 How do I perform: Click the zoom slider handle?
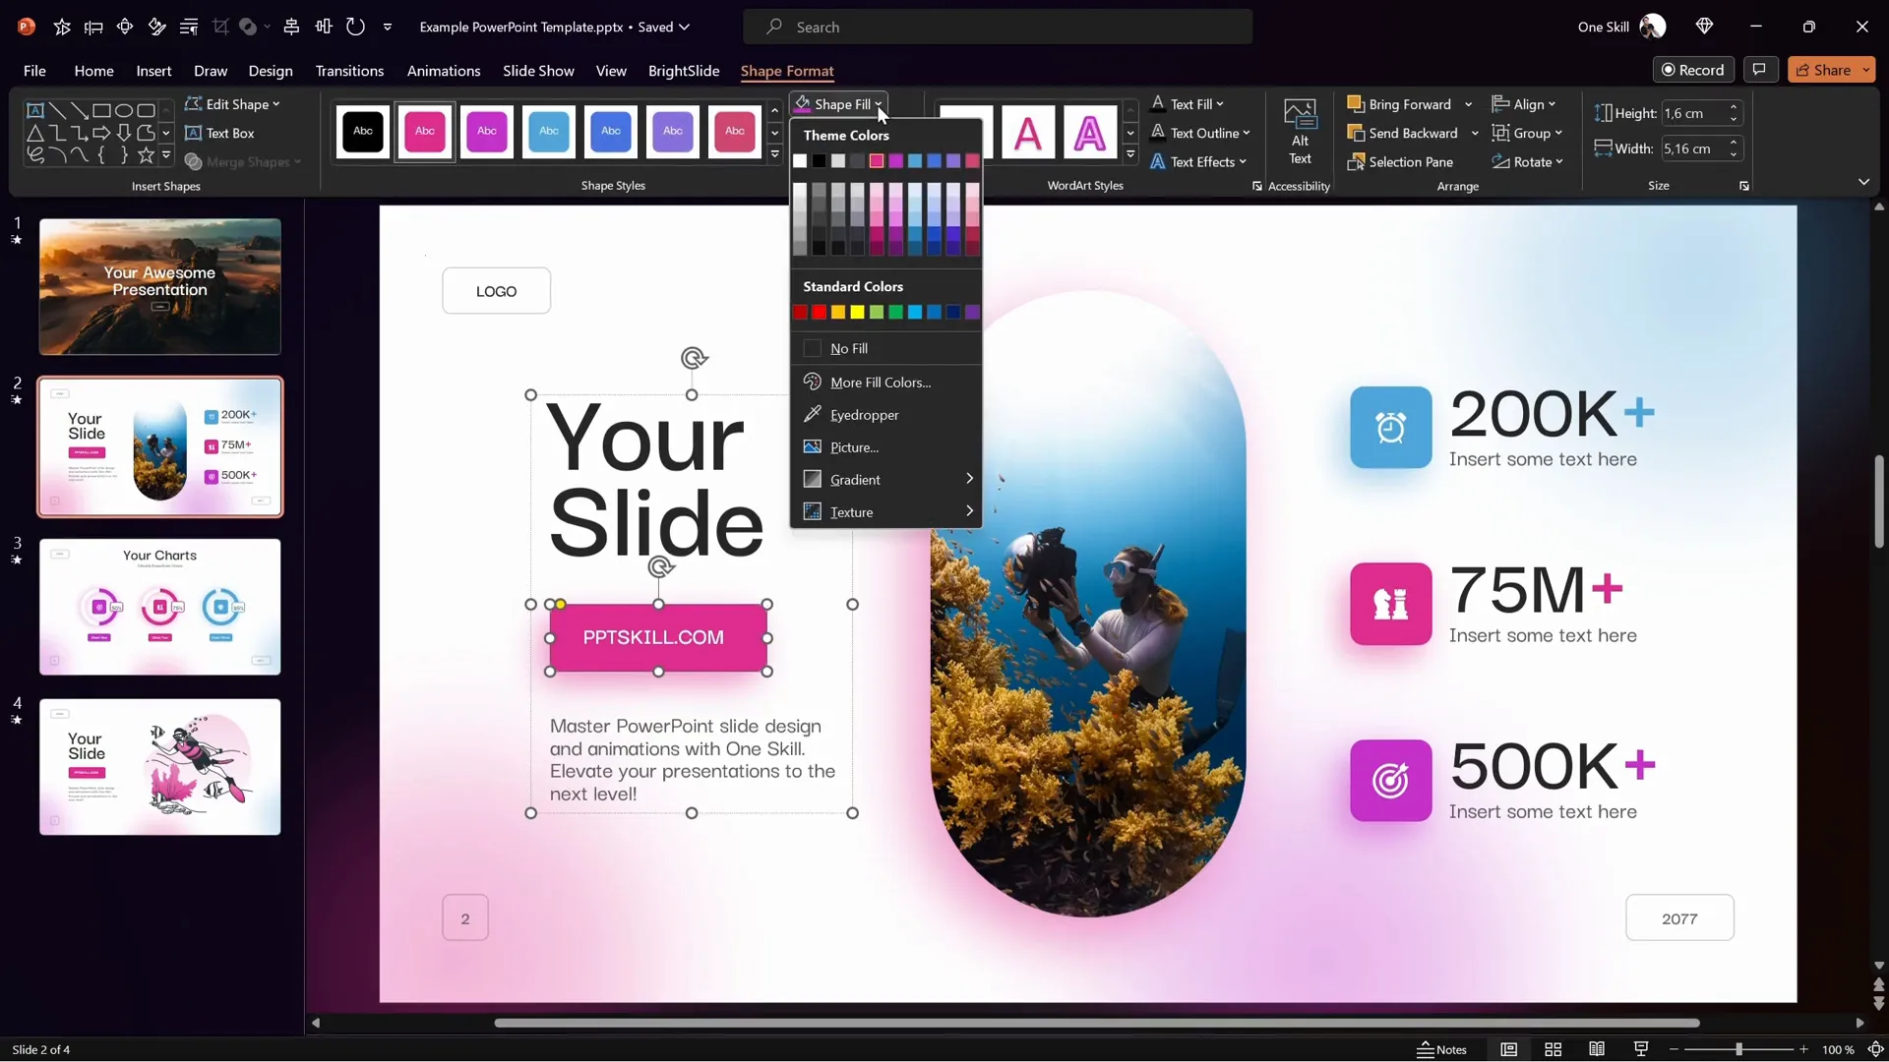[1738, 1050]
